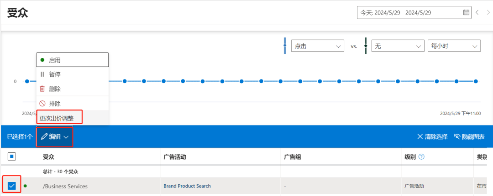493x196 pixels.
Task: Open Brand Product Search campaign link
Action: 187,186
